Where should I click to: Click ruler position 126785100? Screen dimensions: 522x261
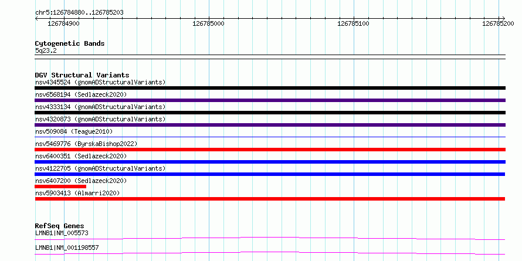click(x=353, y=23)
